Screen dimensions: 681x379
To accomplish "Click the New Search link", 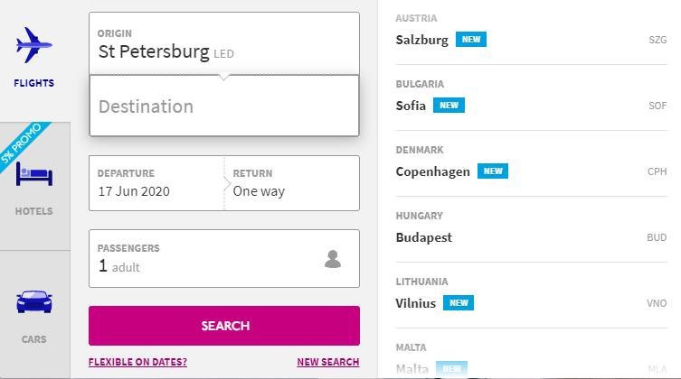I will (x=327, y=362).
